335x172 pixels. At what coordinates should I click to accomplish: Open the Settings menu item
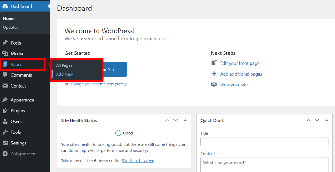pos(18,143)
